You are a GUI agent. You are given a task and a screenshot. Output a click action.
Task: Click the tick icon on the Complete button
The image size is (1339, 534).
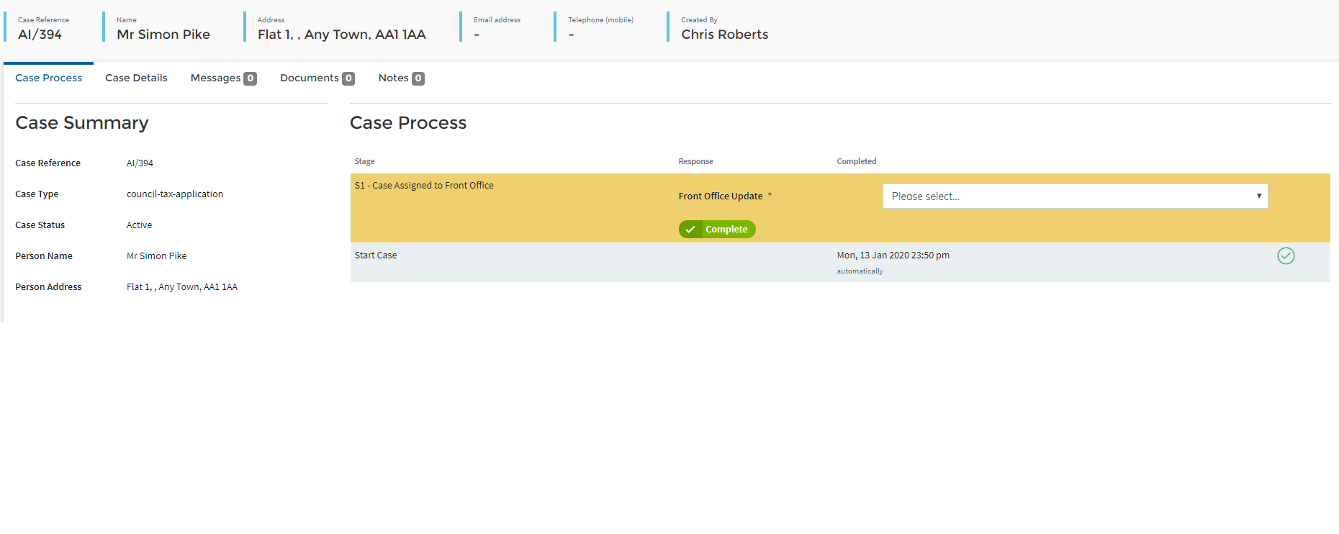tap(690, 230)
